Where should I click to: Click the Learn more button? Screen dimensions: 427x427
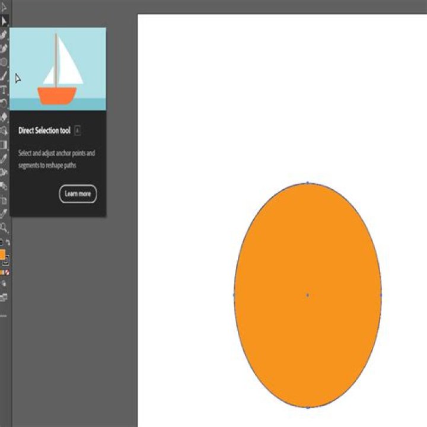click(78, 194)
